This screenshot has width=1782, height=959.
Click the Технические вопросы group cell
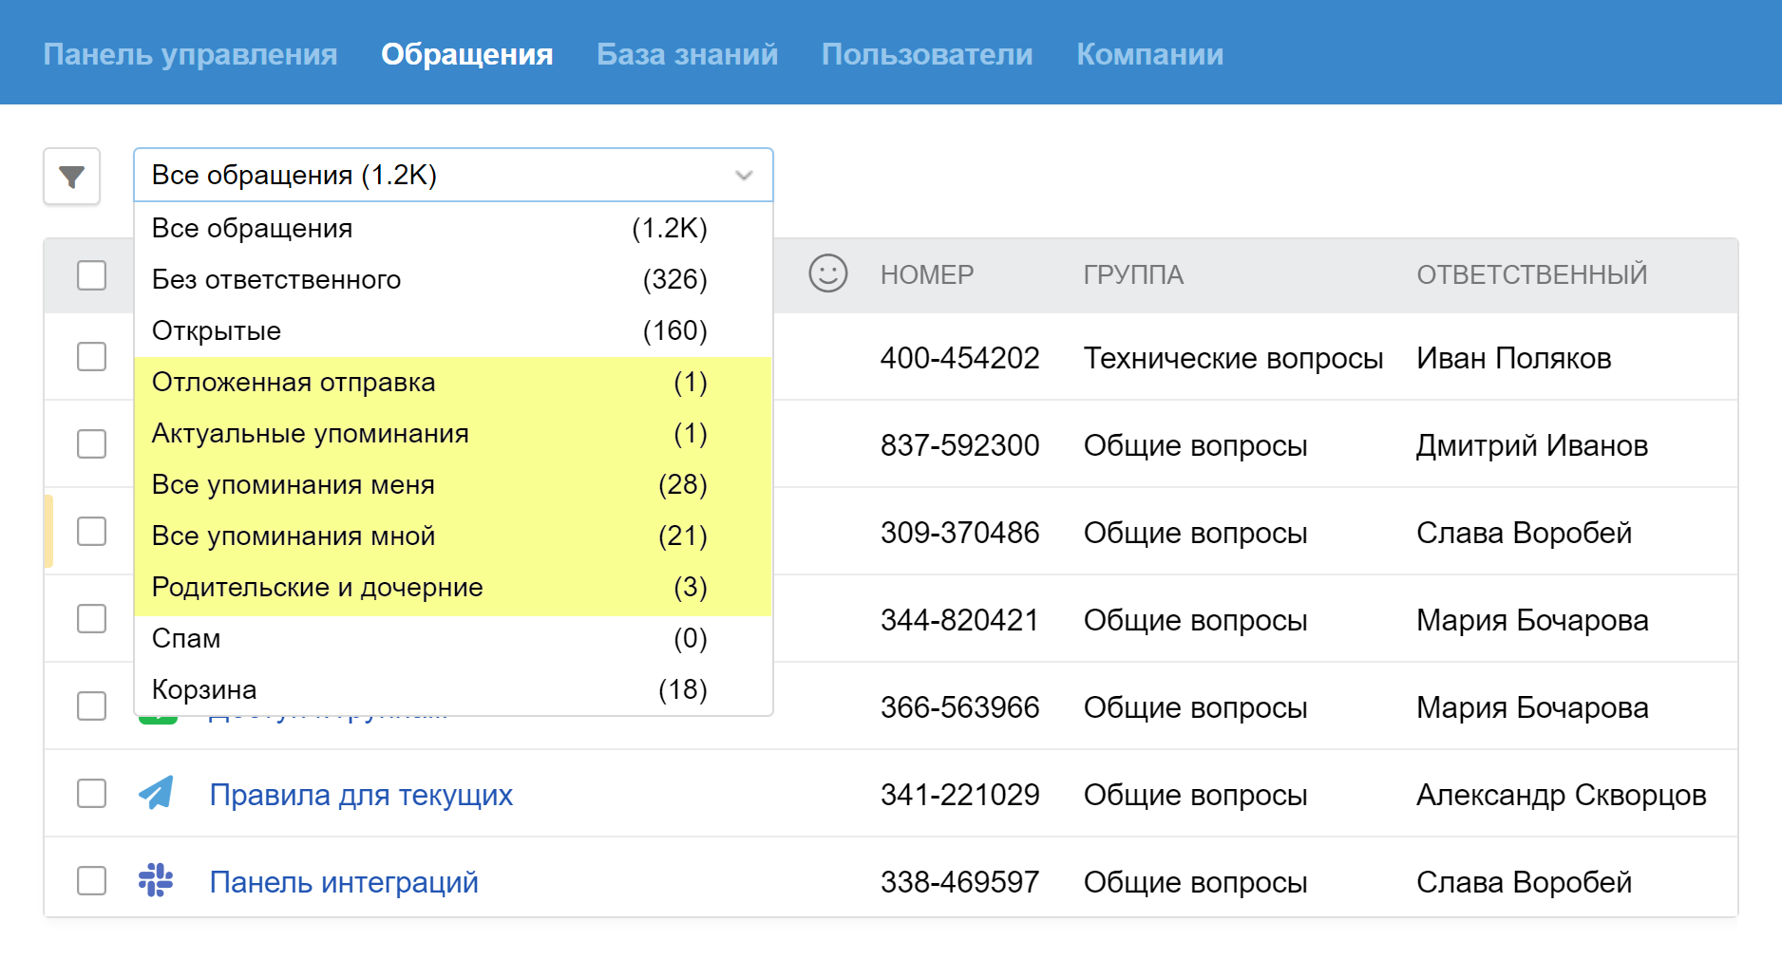[1233, 358]
